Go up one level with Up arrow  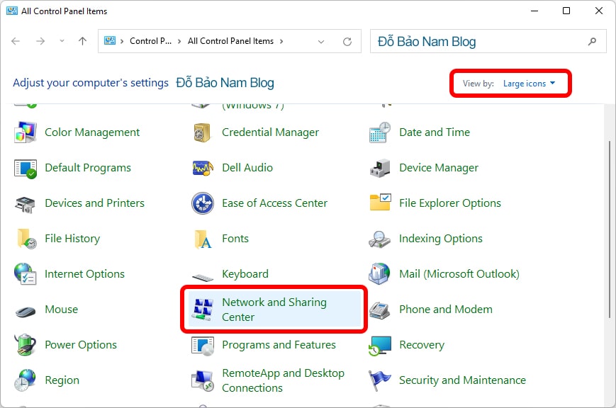(82, 41)
